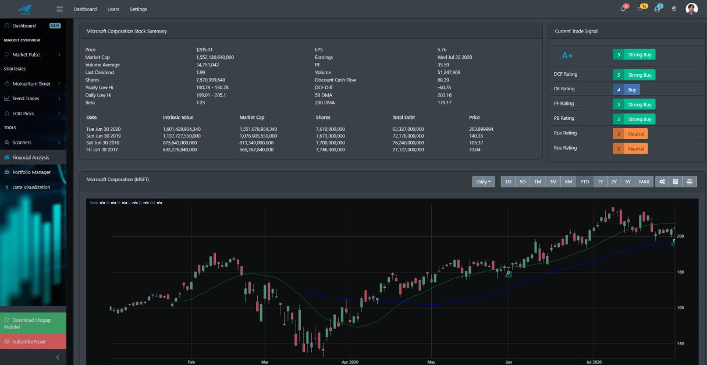Click the A+ Strong Buy signal badge
Viewport: 707px width, 365px height.
coord(634,55)
